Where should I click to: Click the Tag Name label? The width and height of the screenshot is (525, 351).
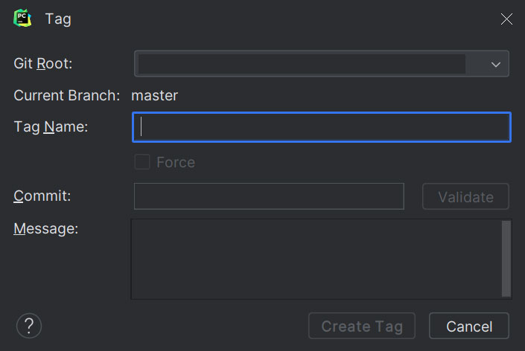[51, 127]
